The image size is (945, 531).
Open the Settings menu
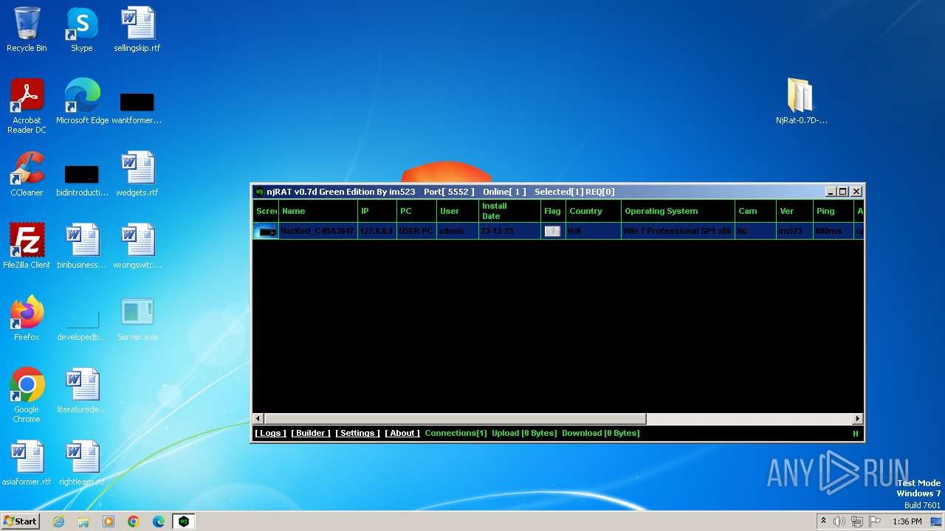357,433
